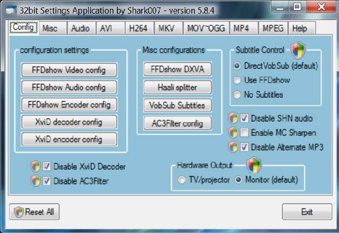Click the shield icon beside Enable MC Sharpen
The height and width of the screenshot is (233, 339).
tap(234, 133)
